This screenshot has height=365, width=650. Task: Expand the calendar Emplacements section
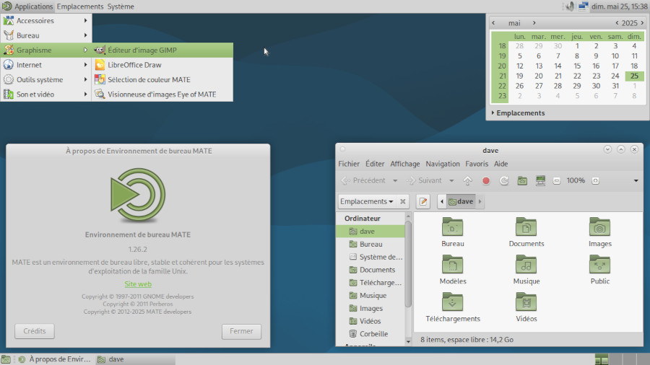(519, 113)
